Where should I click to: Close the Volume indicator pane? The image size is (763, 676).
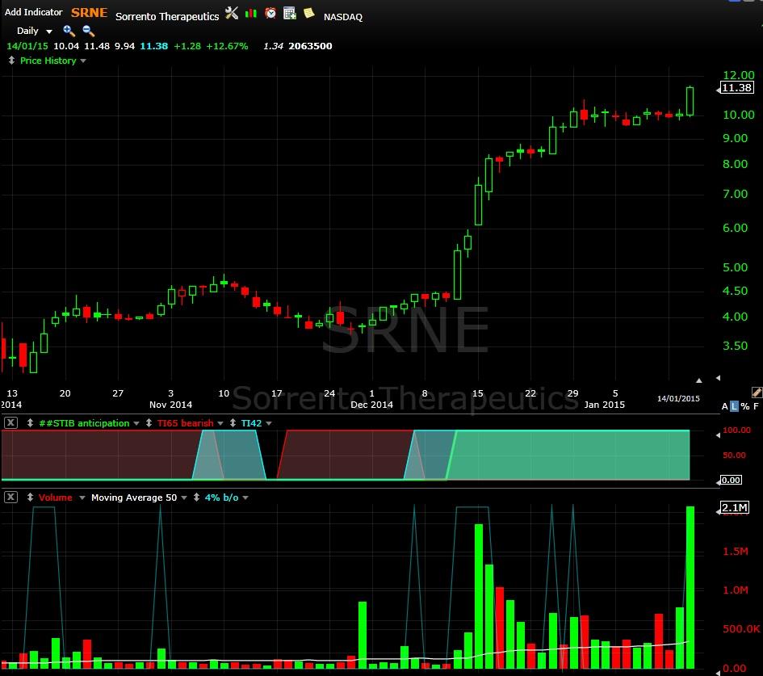(10, 497)
